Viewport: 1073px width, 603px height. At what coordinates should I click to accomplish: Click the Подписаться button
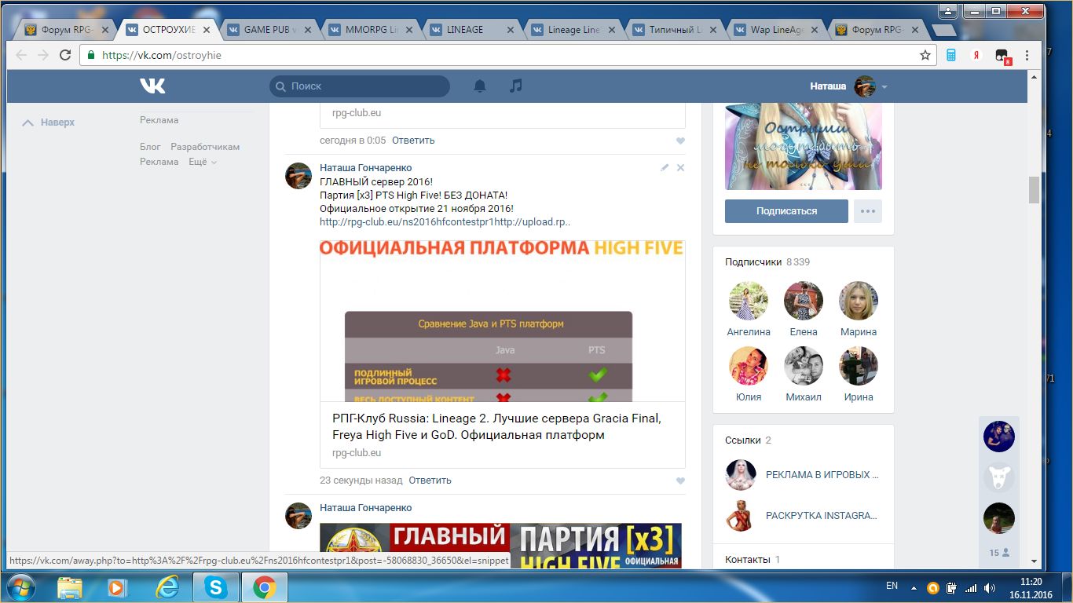786,211
